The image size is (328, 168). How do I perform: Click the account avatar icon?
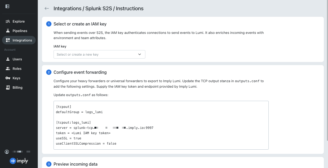pyautogui.click(x=7, y=152)
